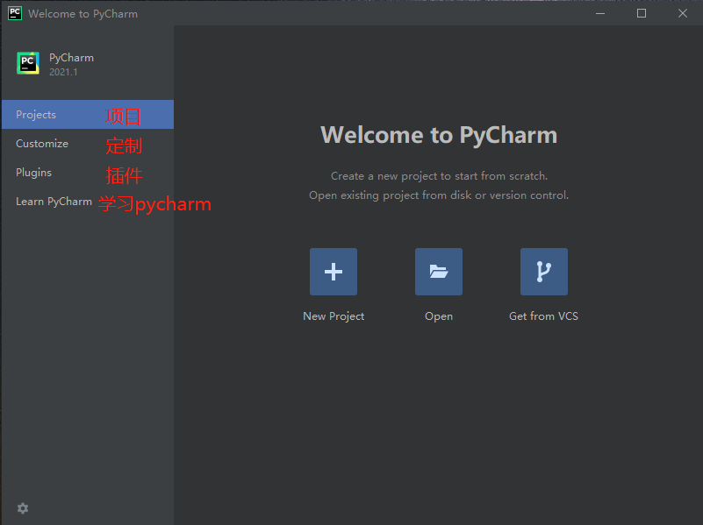
Task: Close the Welcome to PyCharm window
Action: point(683,13)
